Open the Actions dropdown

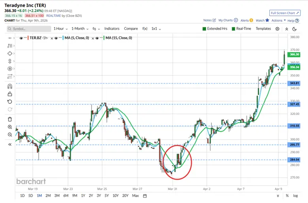[278, 20]
